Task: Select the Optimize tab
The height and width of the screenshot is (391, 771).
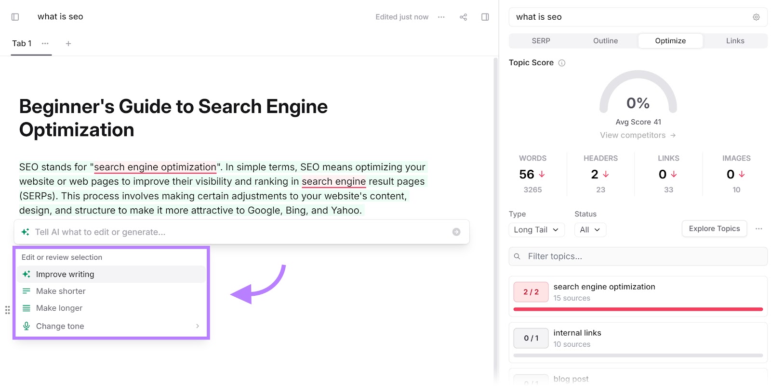Action: (x=670, y=41)
